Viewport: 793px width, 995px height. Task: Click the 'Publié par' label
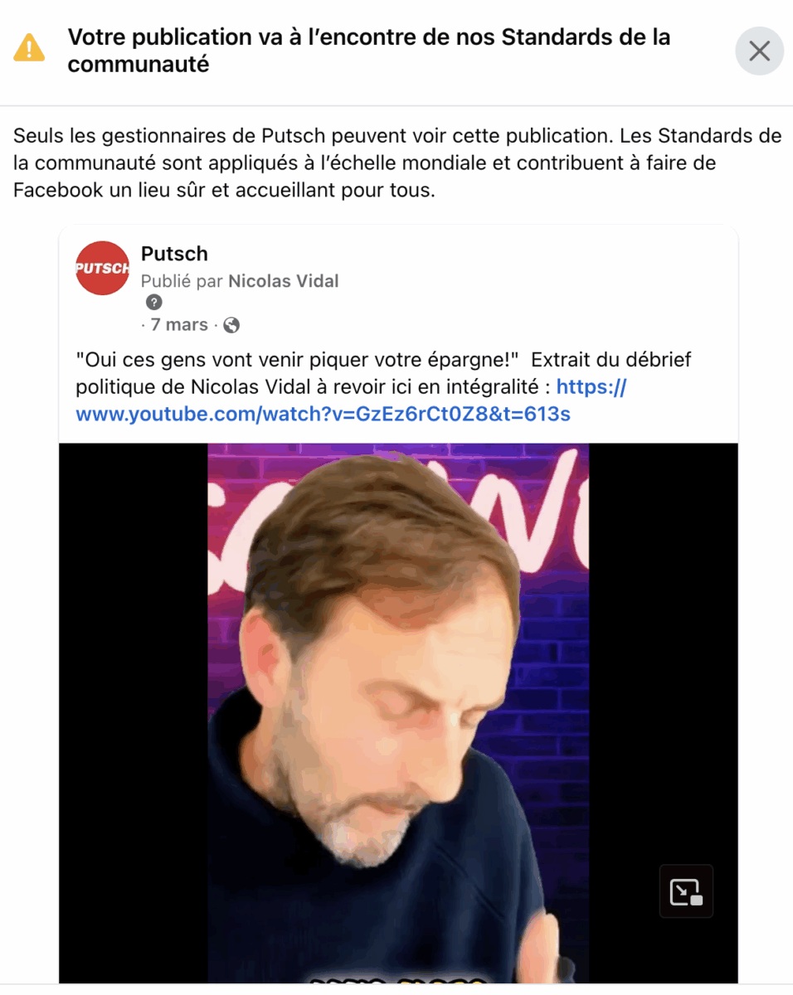(182, 281)
